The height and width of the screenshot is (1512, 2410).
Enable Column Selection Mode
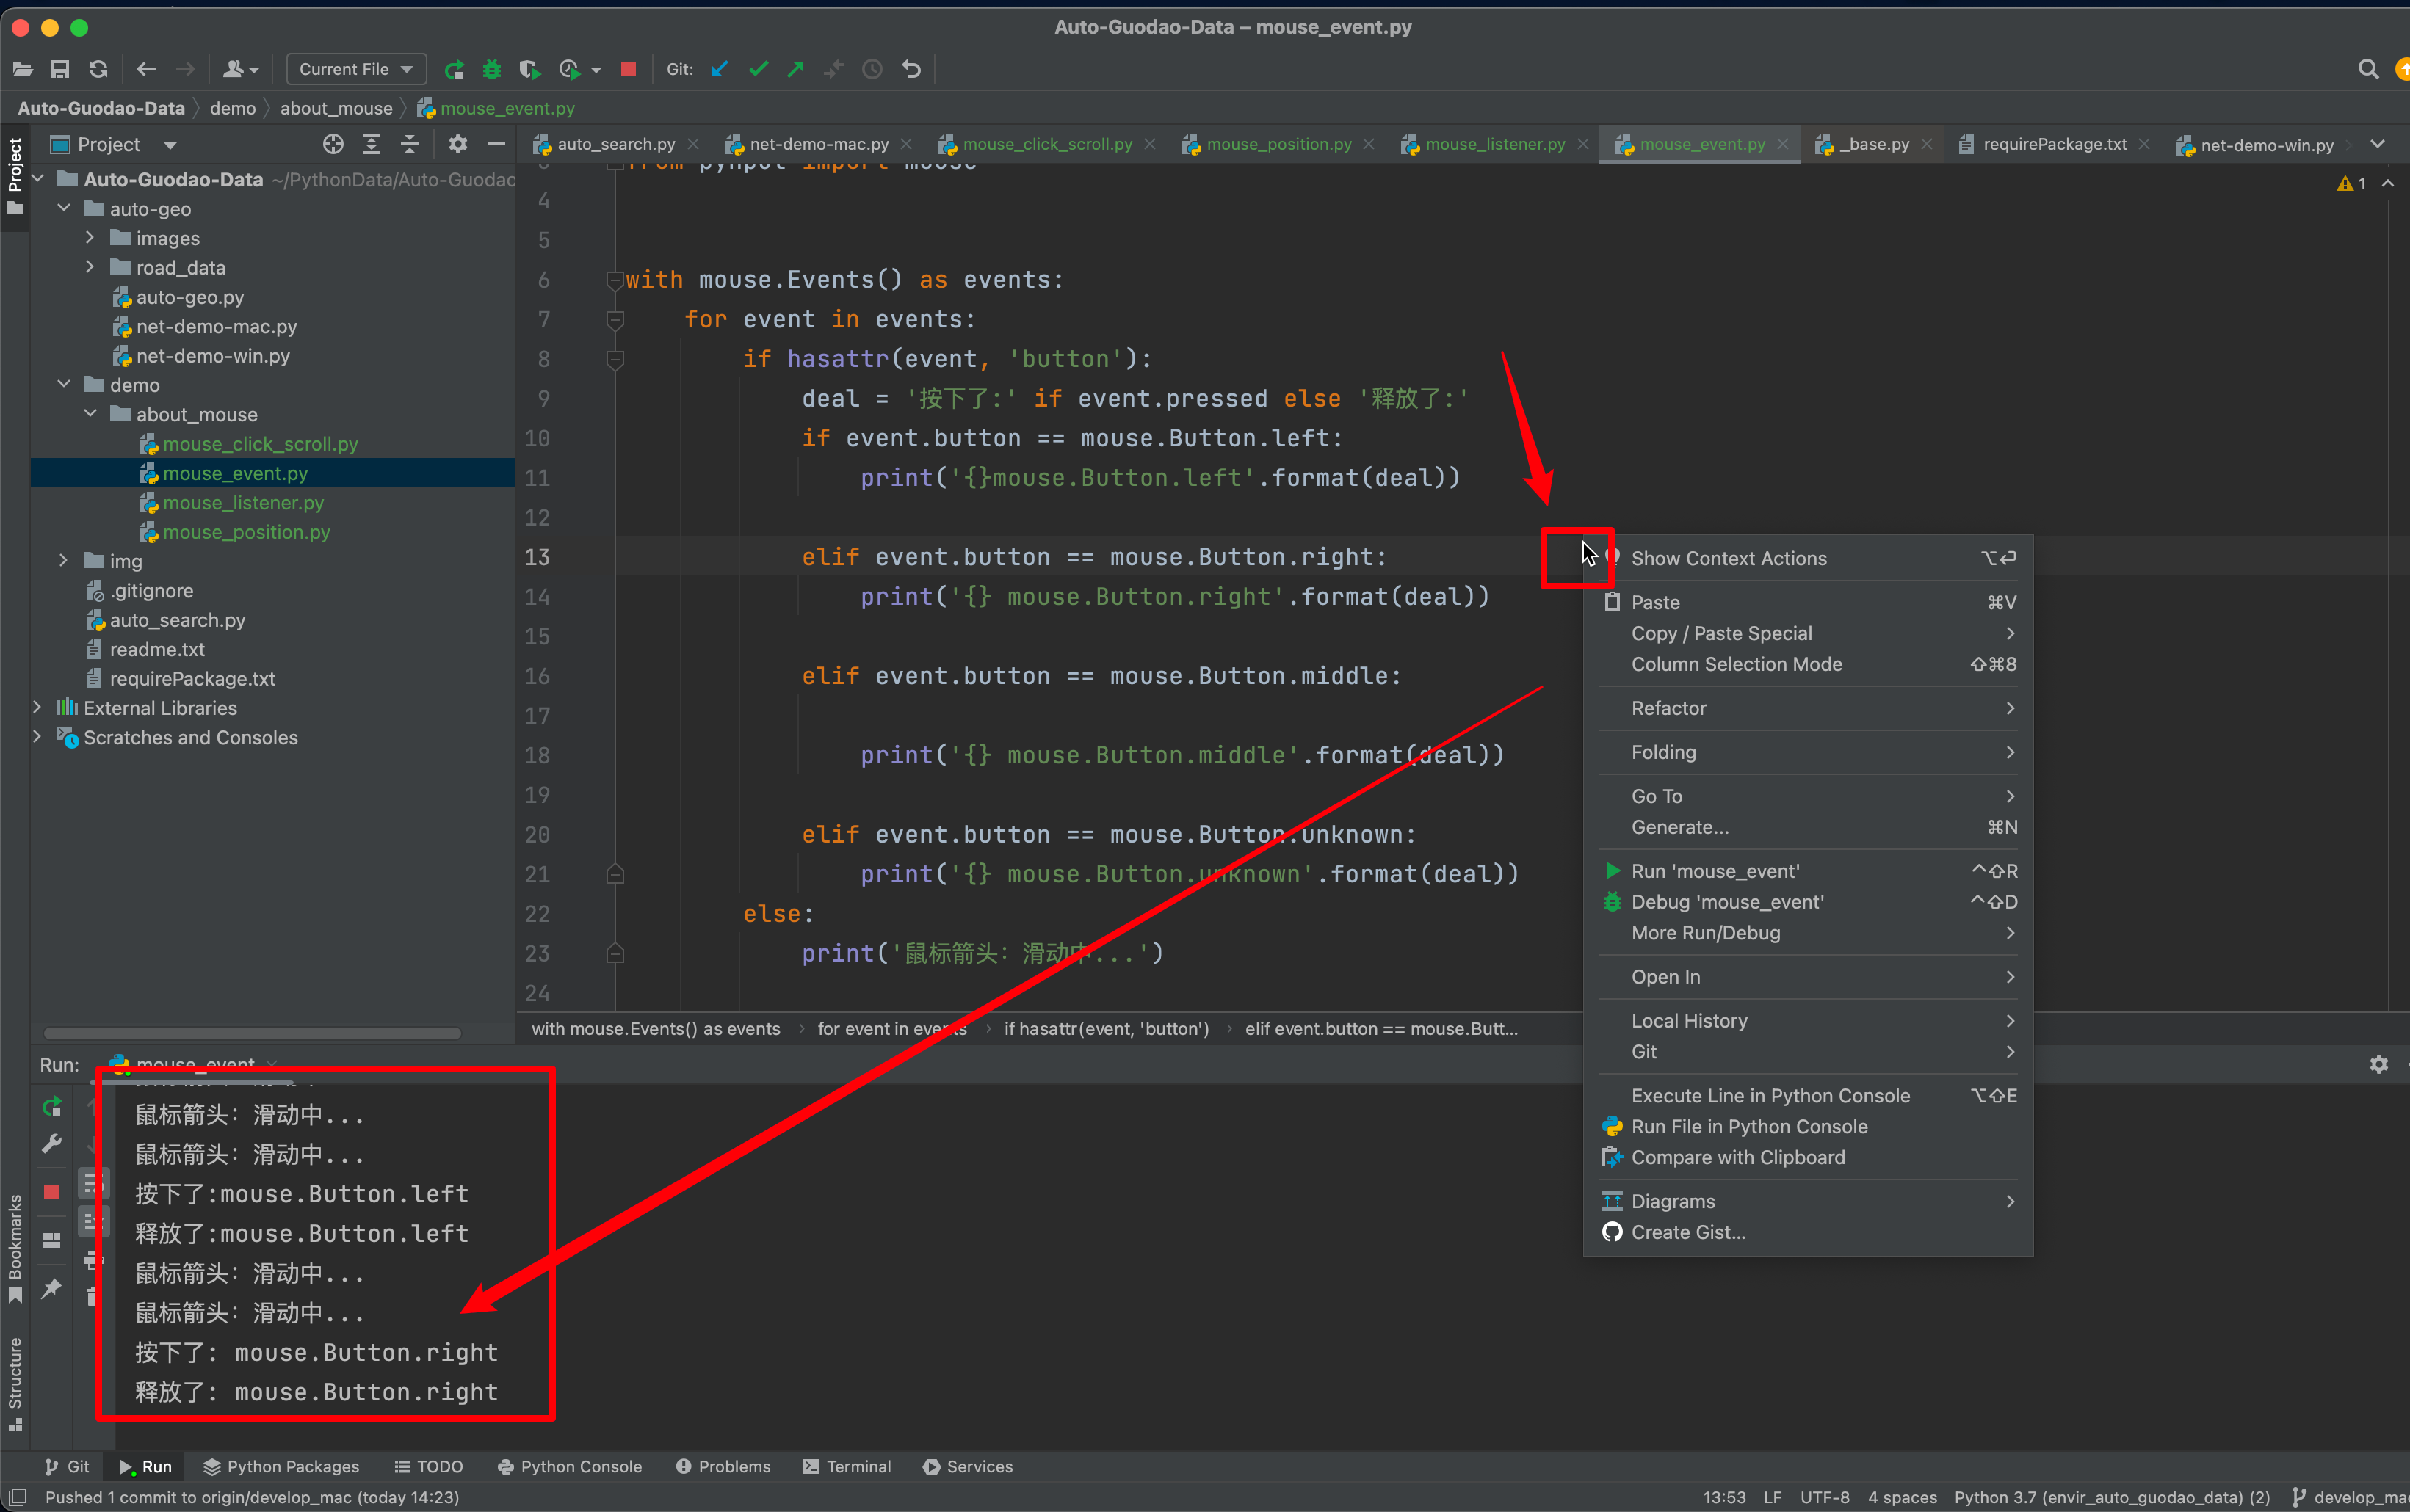(x=1737, y=664)
